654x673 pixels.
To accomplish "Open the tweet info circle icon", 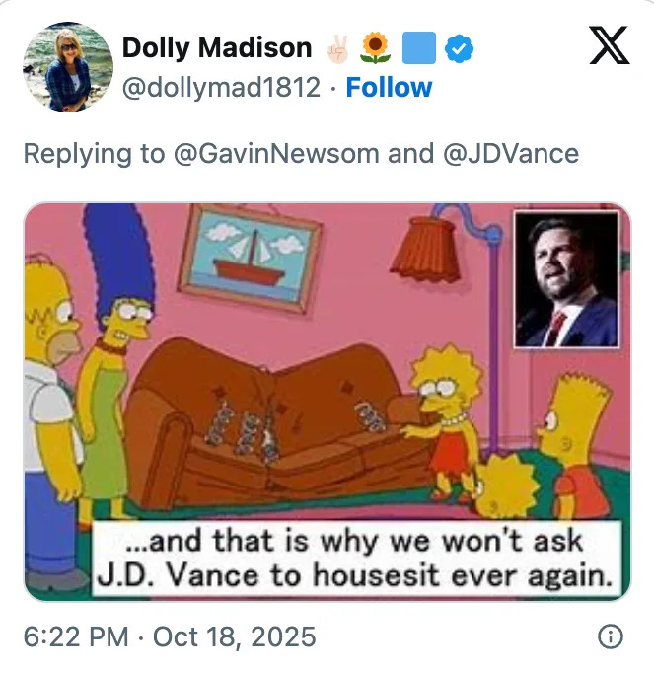I will 610,636.
